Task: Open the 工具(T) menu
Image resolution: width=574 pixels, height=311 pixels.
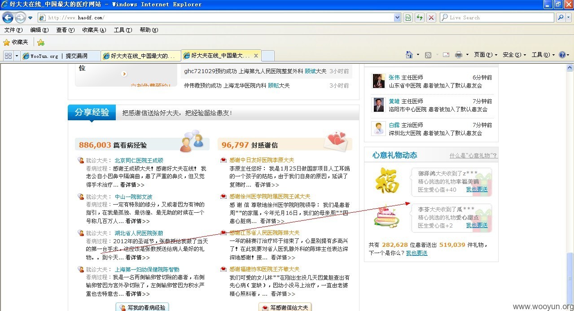Action: click(x=123, y=30)
